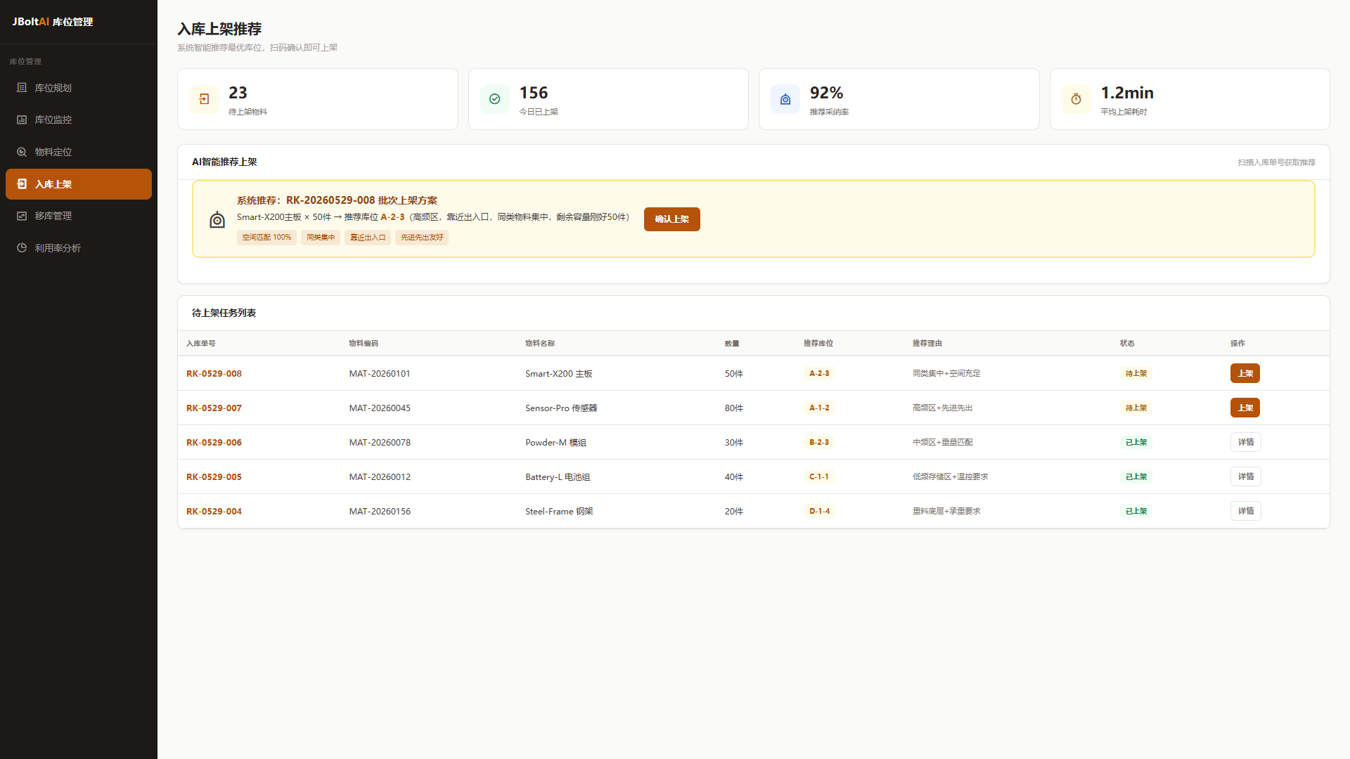Click reason text 高频区+先进先出

click(x=942, y=408)
